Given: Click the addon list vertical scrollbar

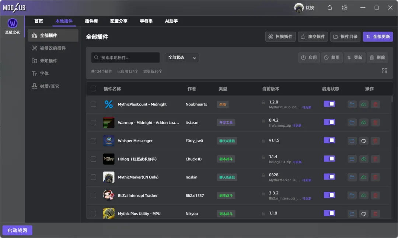Looking at the screenshot, I should [392, 99].
